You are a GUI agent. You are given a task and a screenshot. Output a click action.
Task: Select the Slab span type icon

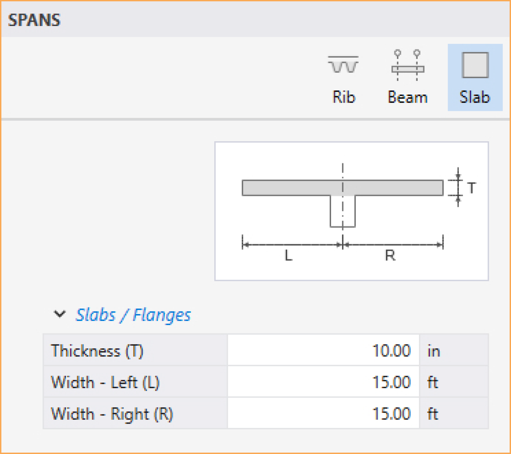pos(475,65)
